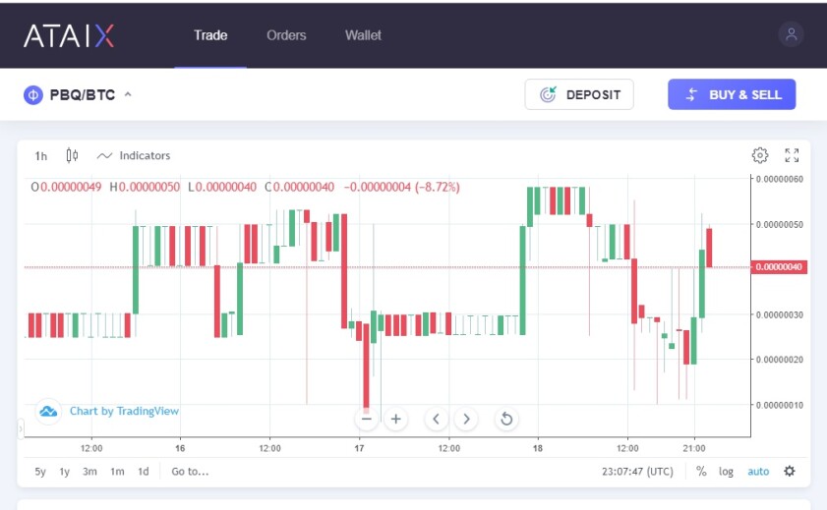
Task: Zoom in the chart with plus button
Action: (x=396, y=420)
